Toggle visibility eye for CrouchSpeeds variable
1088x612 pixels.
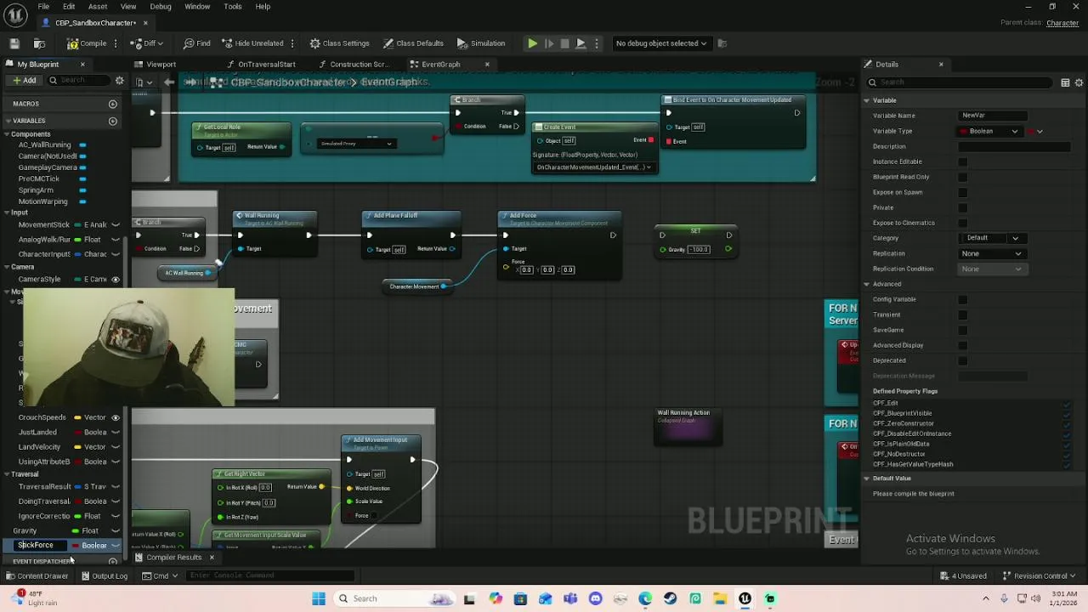point(116,418)
